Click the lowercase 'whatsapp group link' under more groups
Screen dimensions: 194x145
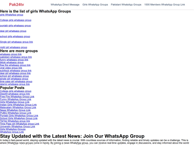(x=11, y=54)
